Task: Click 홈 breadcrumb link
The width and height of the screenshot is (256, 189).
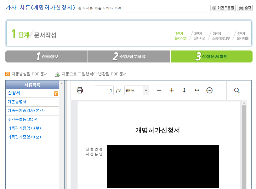Action: pos(80,8)
